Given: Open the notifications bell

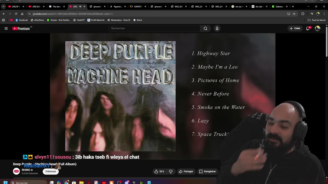Looking at the screenshot, I should 308,28.
